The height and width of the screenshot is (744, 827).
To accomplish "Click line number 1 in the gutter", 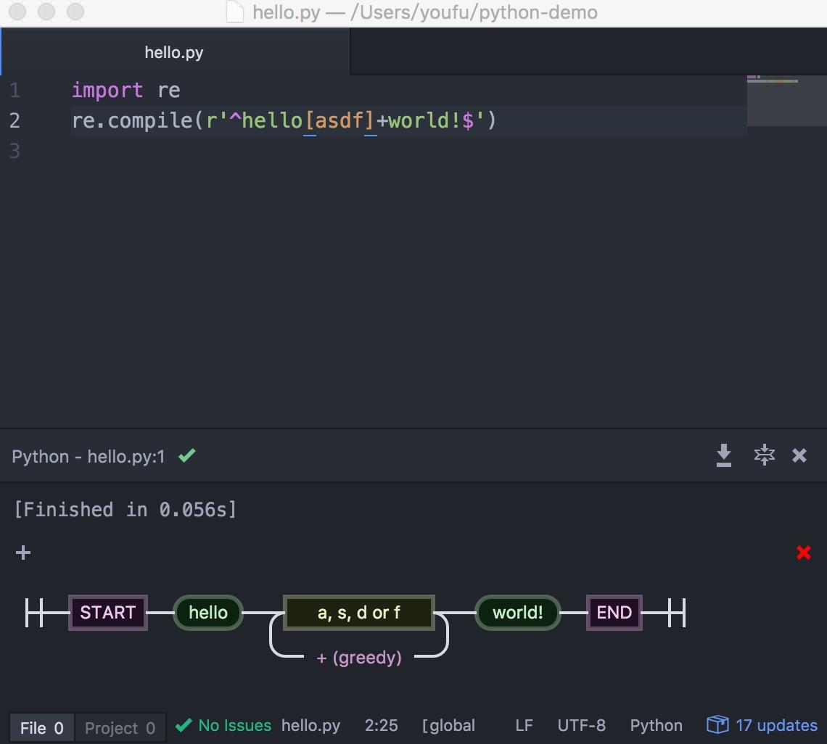I will pos(15,90).
